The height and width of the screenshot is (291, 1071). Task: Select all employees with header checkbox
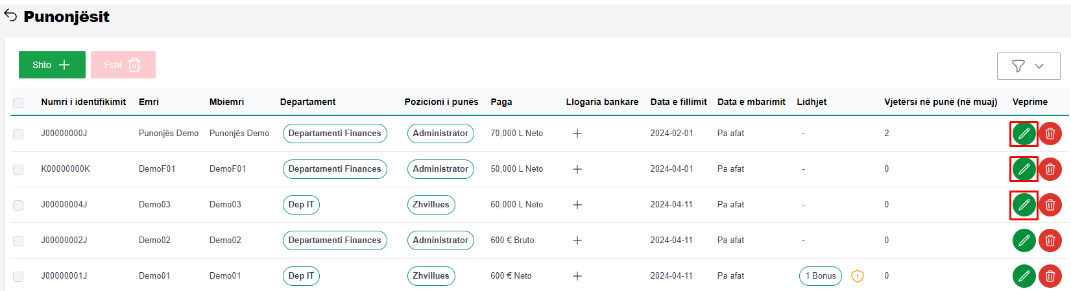18,102
